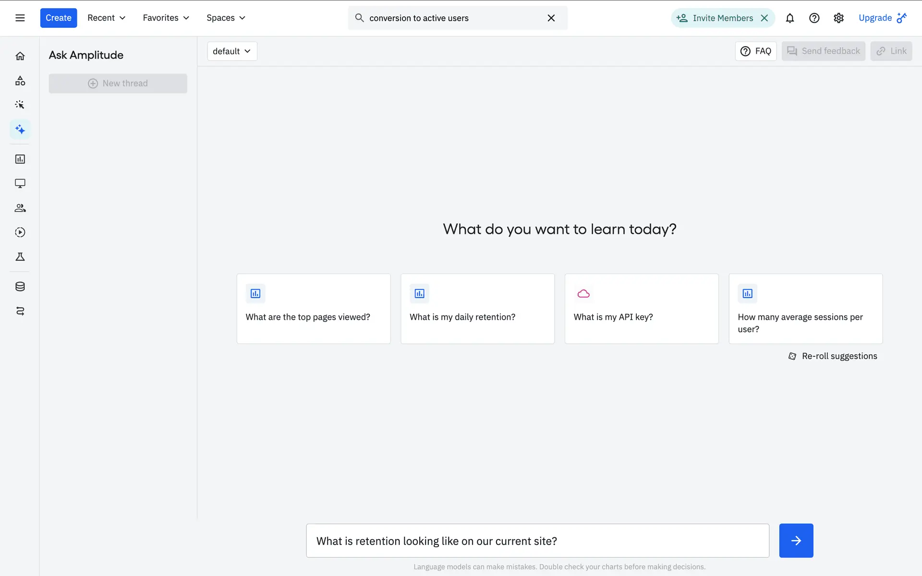922x576 pixels.
Task: Click the Ask Amplitude sparkle sidebar icon
Action: pos(20,129)
